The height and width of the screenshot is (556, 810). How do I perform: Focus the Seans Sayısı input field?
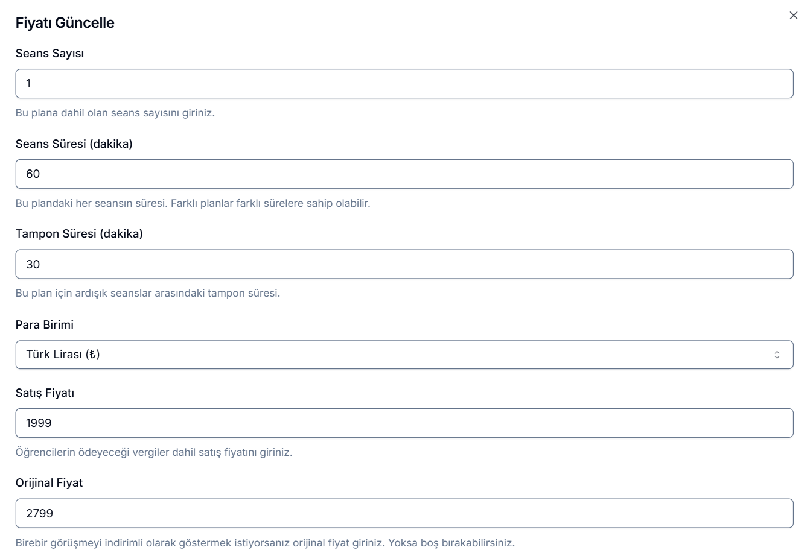(x=404, y=84)
